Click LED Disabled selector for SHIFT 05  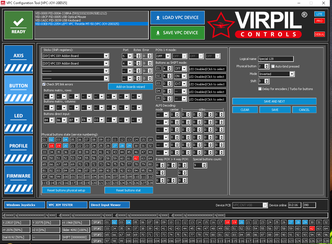click(208, 99)
